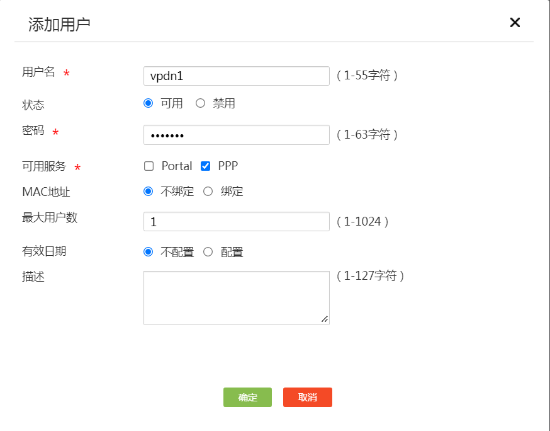Click the 用户名 field label
The width and height of the screenshot is (550, 431).
[39, 72]
